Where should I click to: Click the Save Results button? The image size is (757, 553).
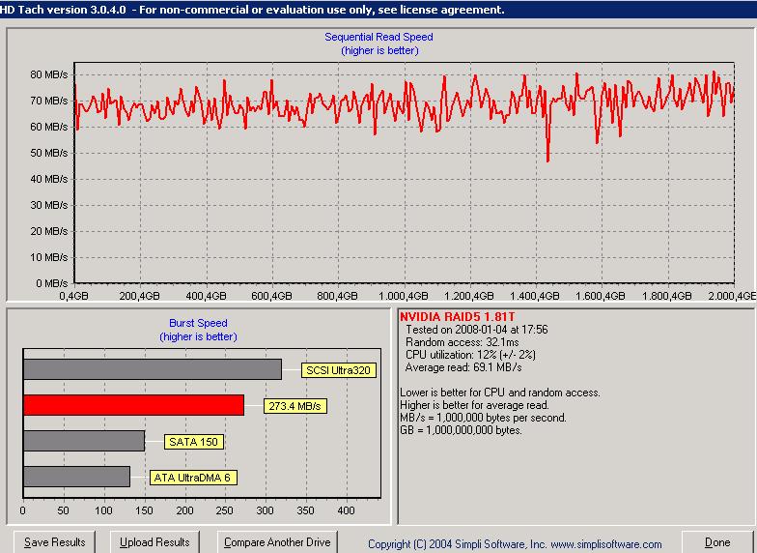[54, 542]
